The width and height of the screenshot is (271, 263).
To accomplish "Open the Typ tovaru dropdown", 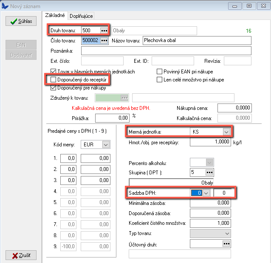I will point(226,233).
